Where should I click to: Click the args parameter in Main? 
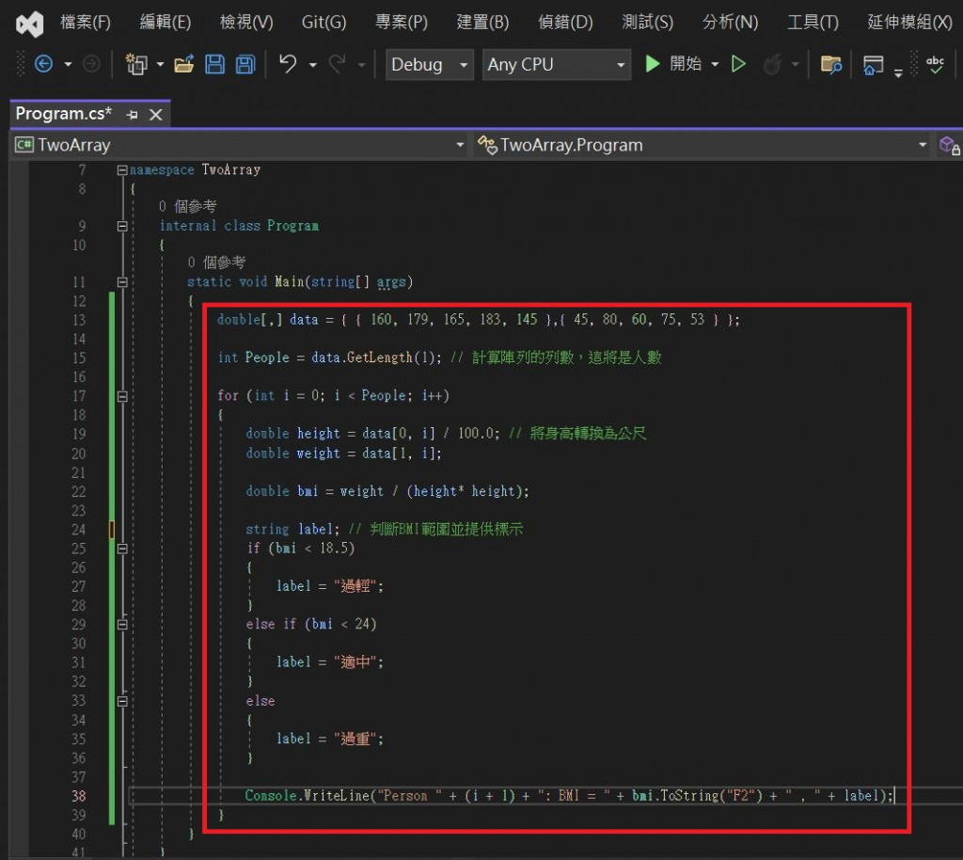(x=391, y=282)
